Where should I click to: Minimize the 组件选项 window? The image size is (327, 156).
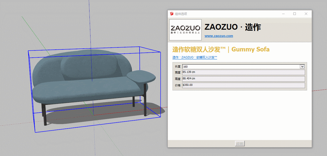click(283, 14)
